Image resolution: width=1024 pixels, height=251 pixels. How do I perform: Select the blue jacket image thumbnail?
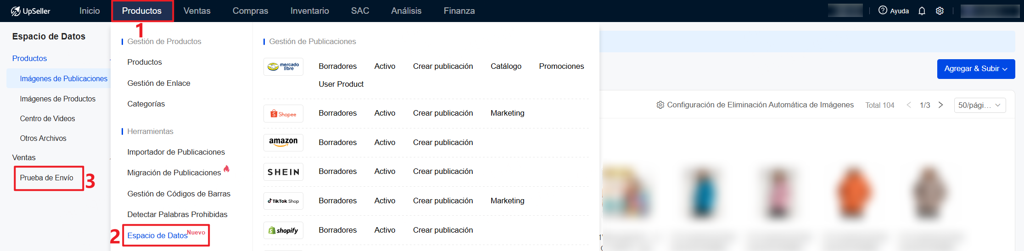click(x=702, y=194)
